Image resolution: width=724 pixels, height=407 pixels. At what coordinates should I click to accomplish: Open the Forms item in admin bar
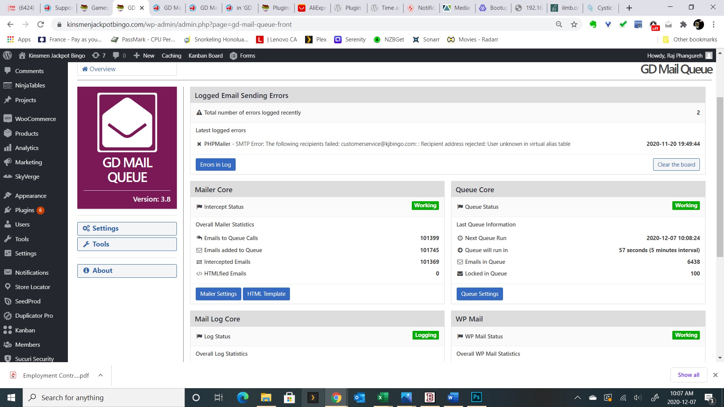click(x=242, y=56)
